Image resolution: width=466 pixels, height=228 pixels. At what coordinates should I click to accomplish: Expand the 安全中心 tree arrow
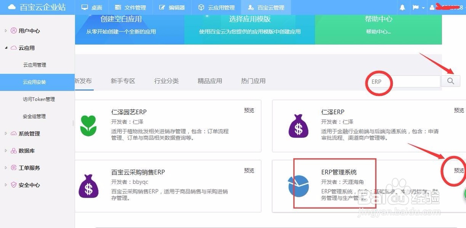(x=6, y=185)
